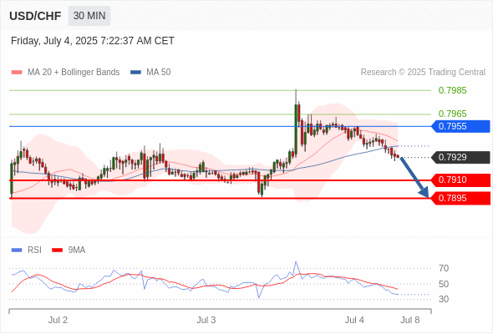Click the Jul 2 date axis label
The image size is (493, 334).
58,320
